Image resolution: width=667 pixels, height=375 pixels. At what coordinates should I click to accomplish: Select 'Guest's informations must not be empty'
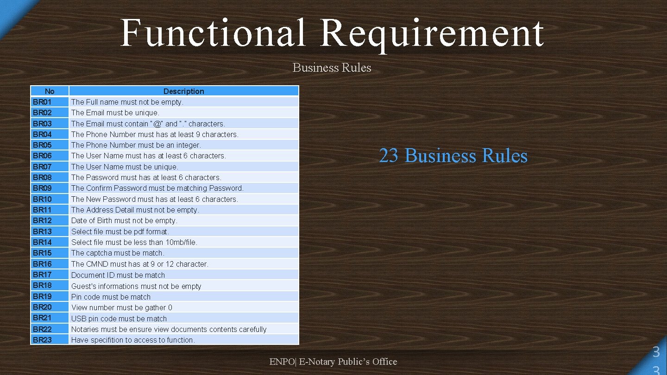coord(184,286)
